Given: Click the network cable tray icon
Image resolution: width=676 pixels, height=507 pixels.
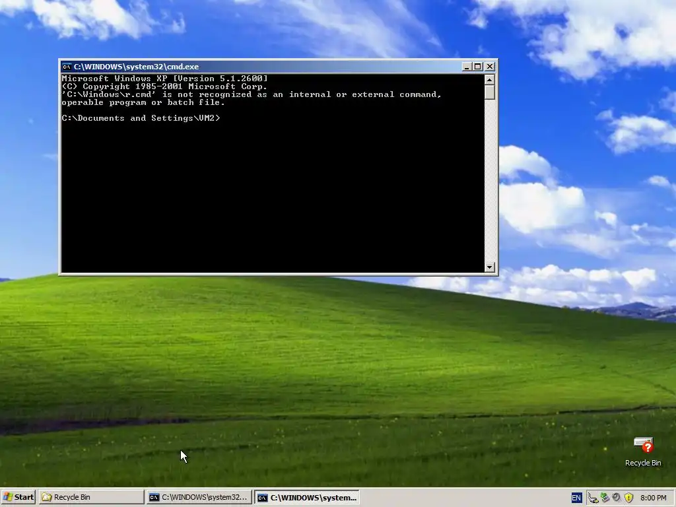Looking at the screenshot, I should pos(593,498).
